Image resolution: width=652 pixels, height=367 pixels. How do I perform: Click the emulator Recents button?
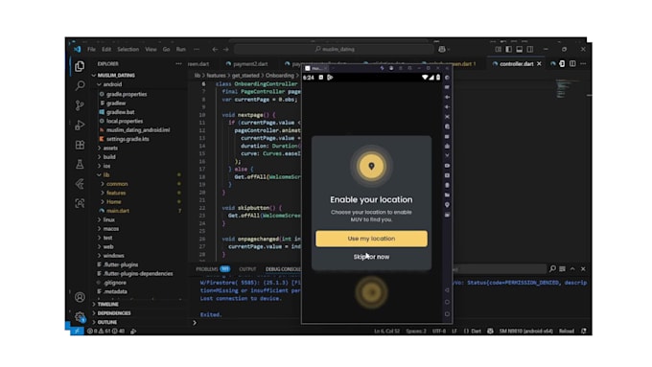point(447,313)
